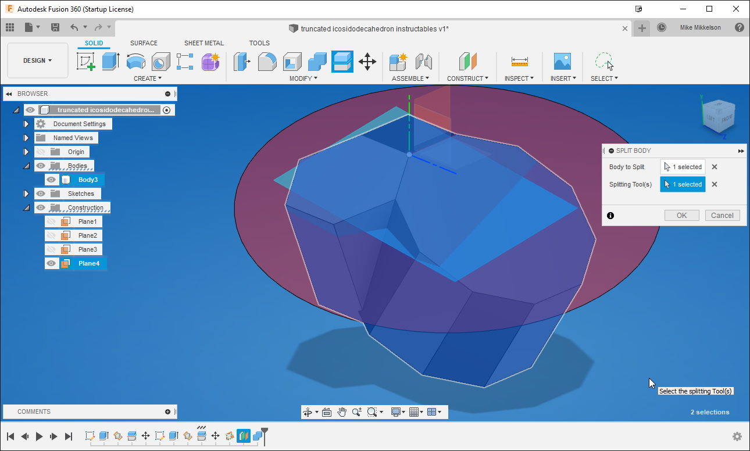Confirm split by clicking OK
Image resolution: width=750 pixels, height=451 pixels.
[x=681, y=215]
